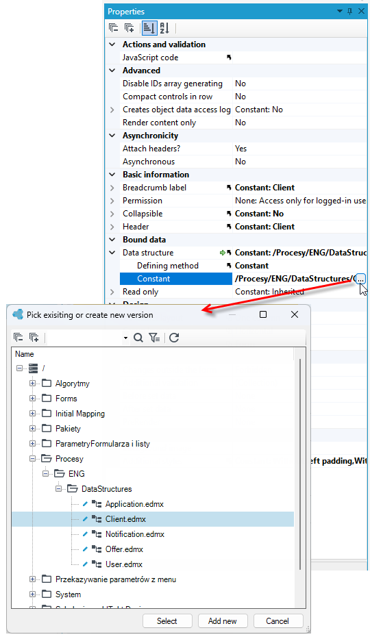Click the Select button
This screenshot has height=639, width=370.
click(x=167, y=621)
